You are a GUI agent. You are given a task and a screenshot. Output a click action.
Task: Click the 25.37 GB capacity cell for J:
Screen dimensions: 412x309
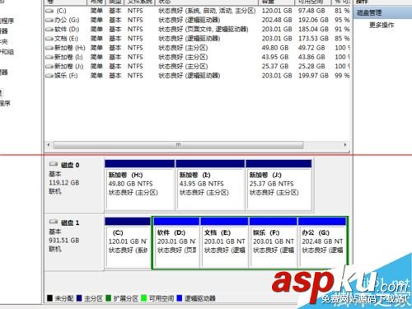pos(275,67)
